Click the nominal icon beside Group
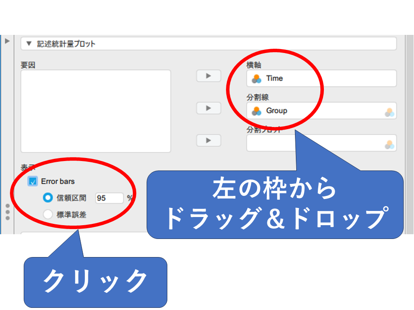The image size is (414, 310). [x=257, y=111]
